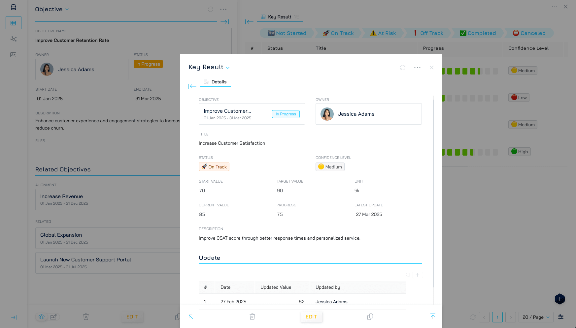Click the In Progress objective status badge
This screenshot has width=576, height=328.
[x=148, y=64]
